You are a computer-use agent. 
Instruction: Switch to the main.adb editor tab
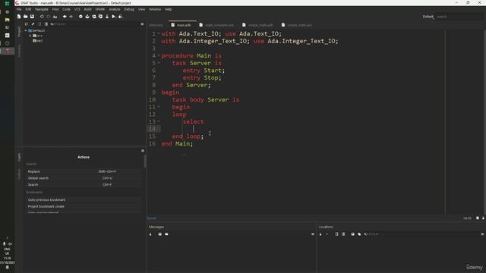[181, 25]
